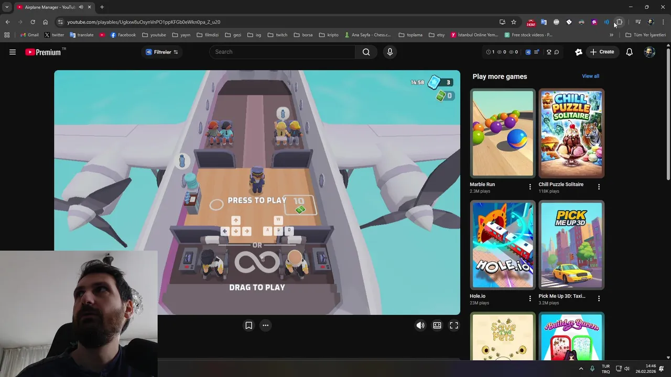Click the browser home button

click(x=45, y=22)
